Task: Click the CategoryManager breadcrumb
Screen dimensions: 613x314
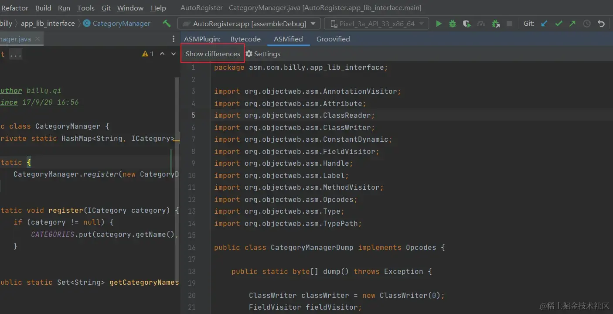Action: [122, 24]
